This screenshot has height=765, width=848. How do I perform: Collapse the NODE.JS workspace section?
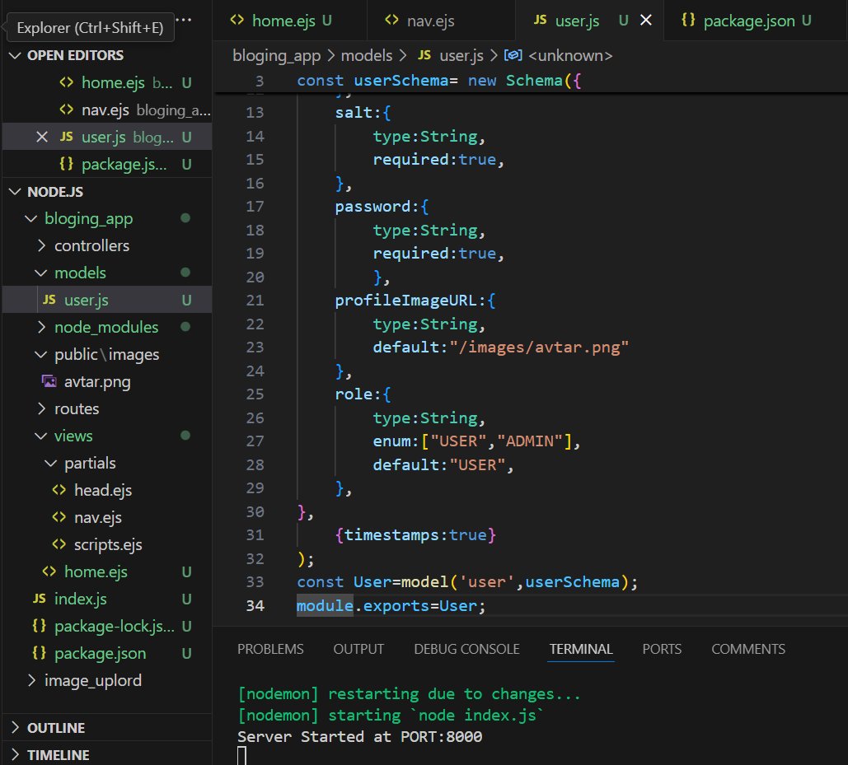pos(15,191)
